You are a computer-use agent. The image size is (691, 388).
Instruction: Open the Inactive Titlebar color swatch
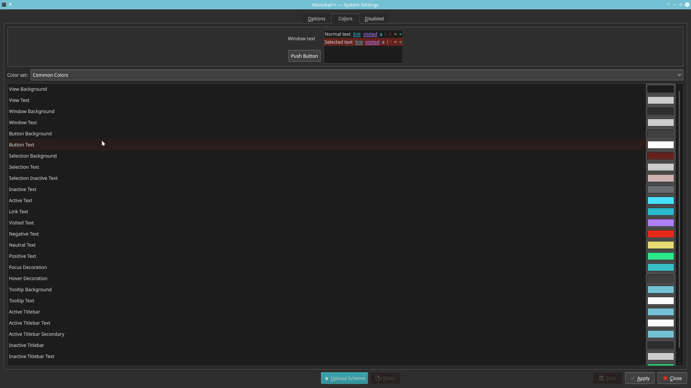click(x=660, y=345)
